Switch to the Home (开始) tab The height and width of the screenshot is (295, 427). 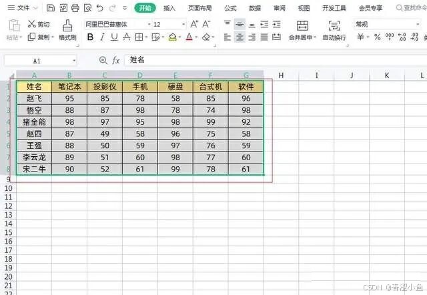145,8
